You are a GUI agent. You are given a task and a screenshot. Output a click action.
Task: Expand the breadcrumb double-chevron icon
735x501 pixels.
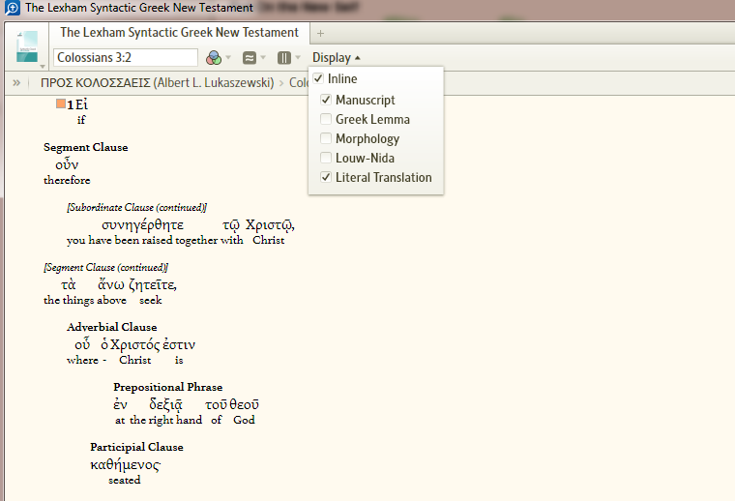click(16, 83)
